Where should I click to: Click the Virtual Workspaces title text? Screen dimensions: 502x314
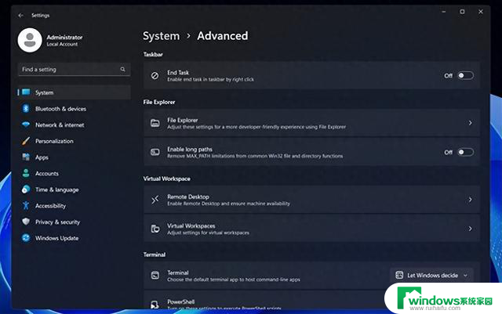(x=191, y=226)
